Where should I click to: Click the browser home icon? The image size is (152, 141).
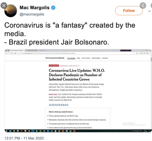point(15,53)
